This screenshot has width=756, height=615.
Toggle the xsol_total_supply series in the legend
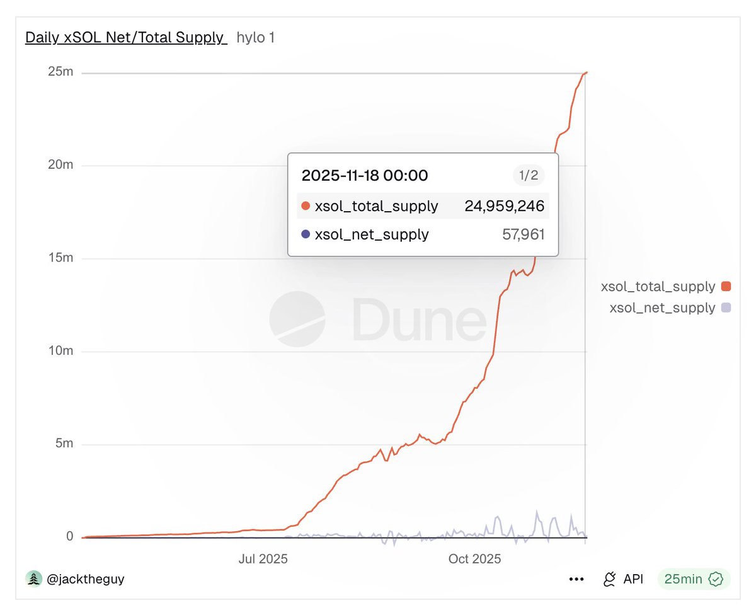pyautogui.click(x=666, y=287)
